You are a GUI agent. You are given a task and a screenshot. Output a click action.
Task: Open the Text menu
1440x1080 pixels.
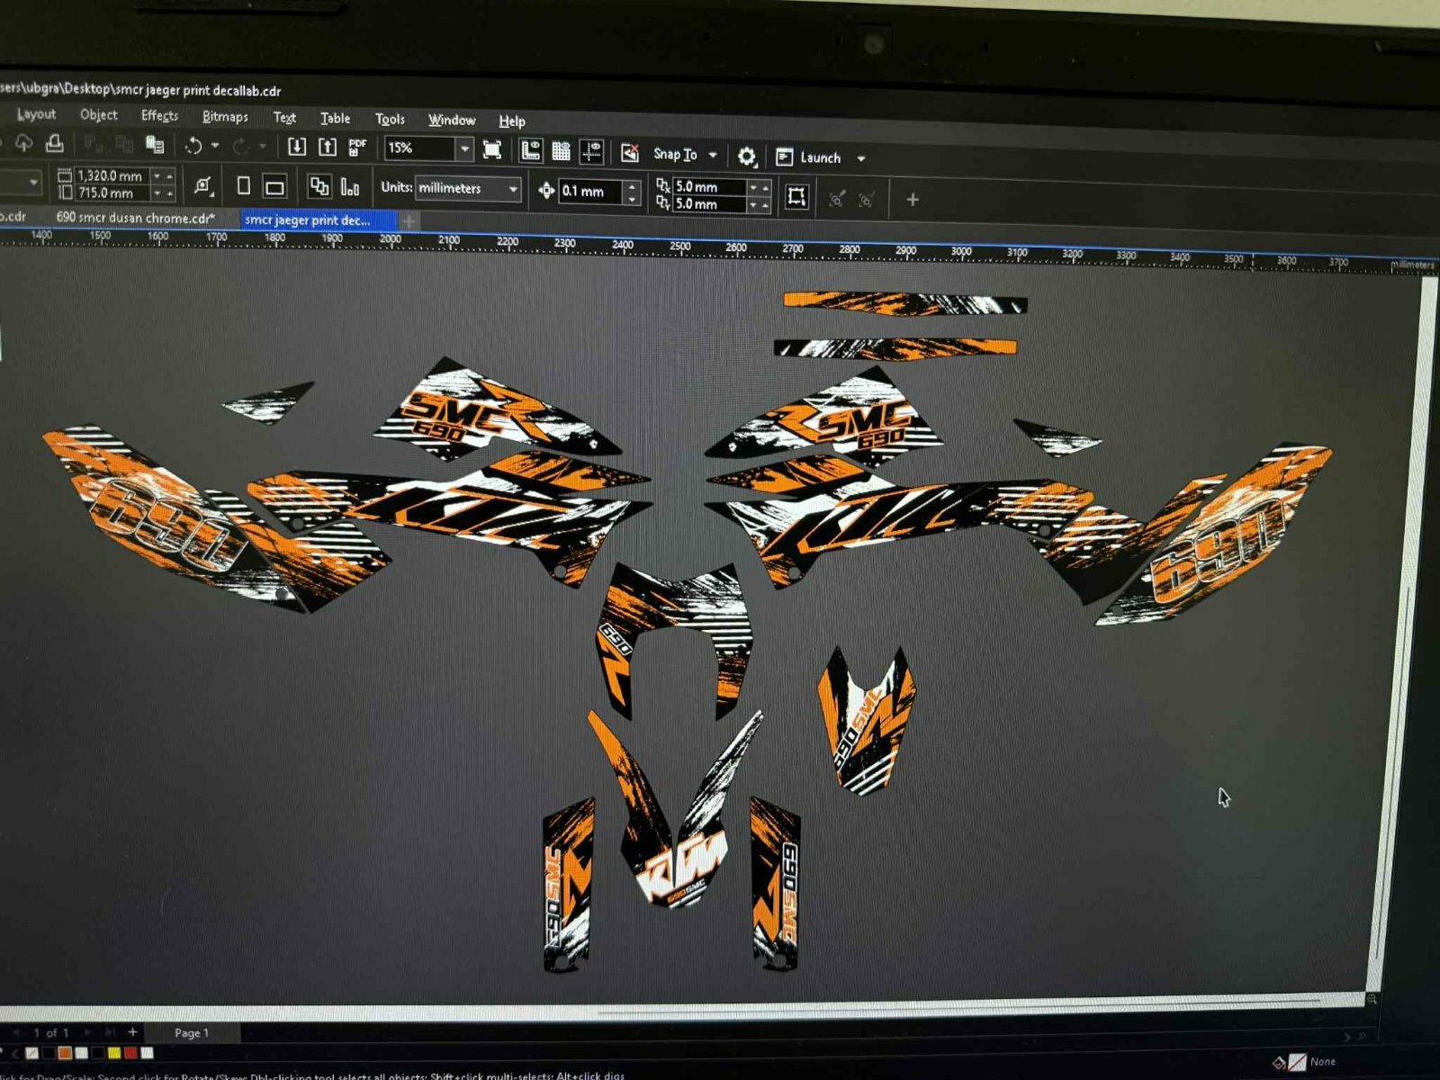click(284, 117)
